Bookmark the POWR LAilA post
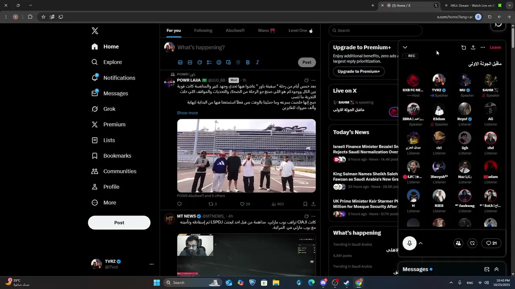 pos(305,204)
